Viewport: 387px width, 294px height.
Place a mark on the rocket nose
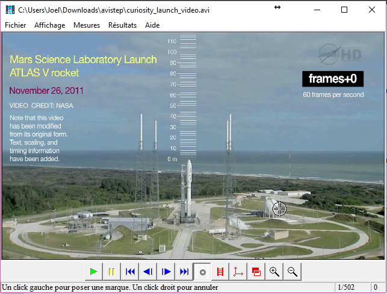tap(188, 161)
